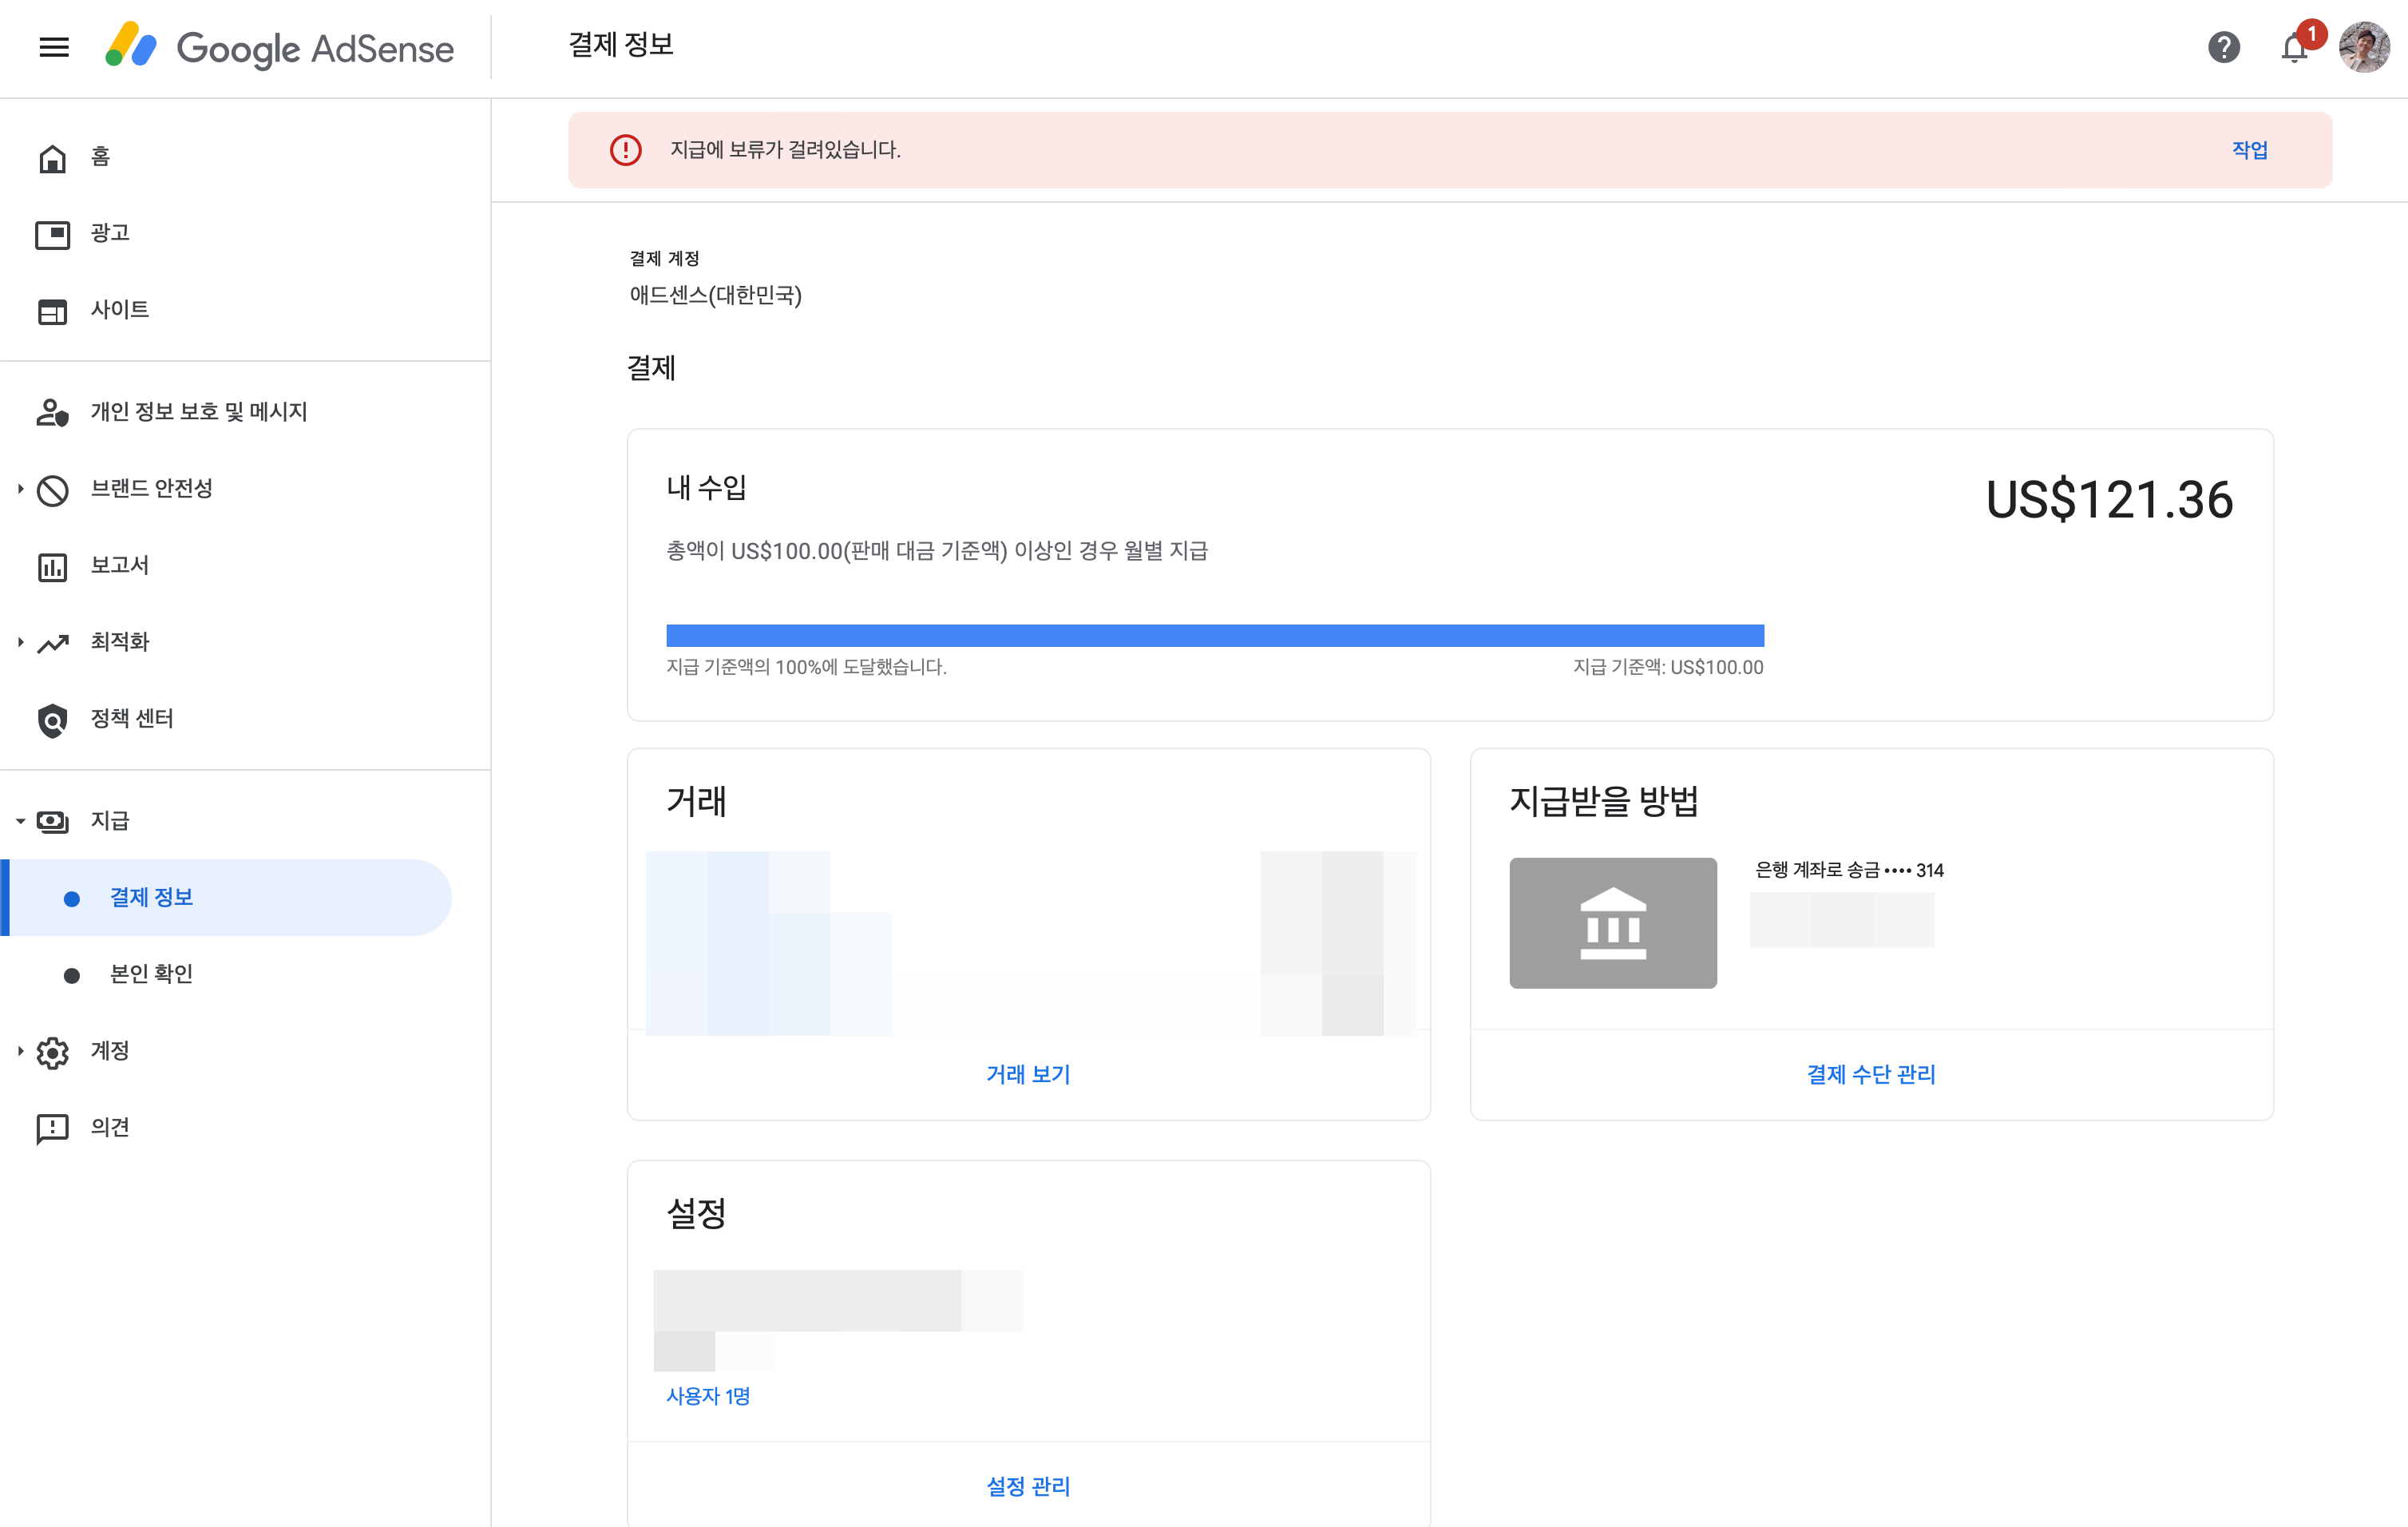Expand the 계정 section arrow
Image resolution: width=2408 pixels, height=1527 pixels.
coord(20,1051)
